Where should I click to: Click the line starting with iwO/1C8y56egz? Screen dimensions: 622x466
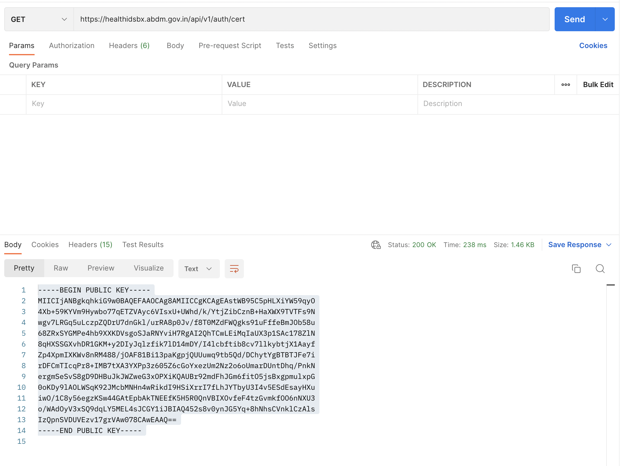click(177, 398)
